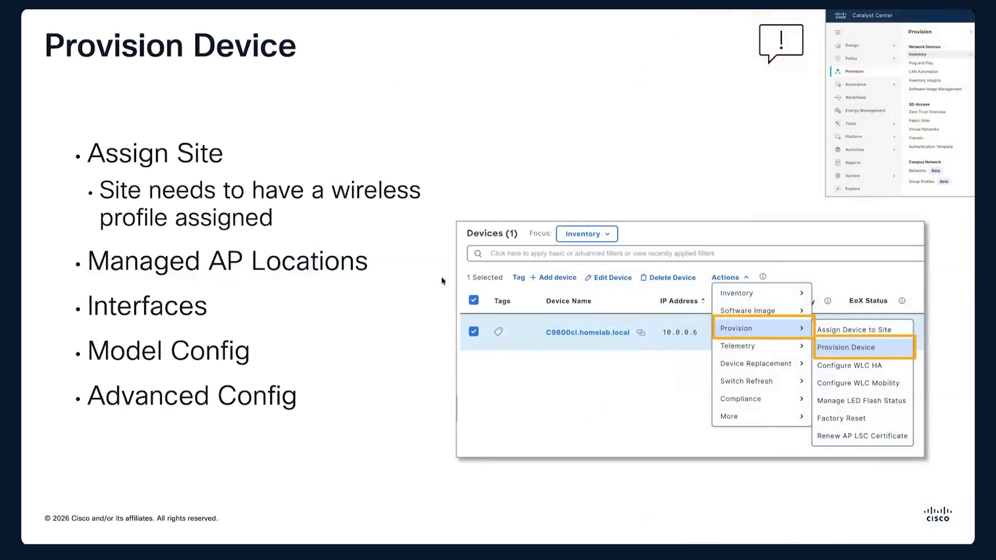
Task: Click the Assurance icon in sidebar
Action: [x=837, y=85]
